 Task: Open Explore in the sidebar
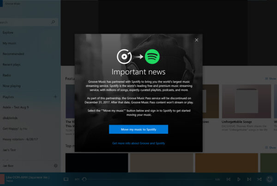(8, 32)
